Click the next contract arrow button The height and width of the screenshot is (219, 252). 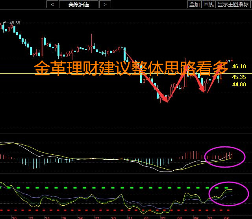[x=105, y=4]
